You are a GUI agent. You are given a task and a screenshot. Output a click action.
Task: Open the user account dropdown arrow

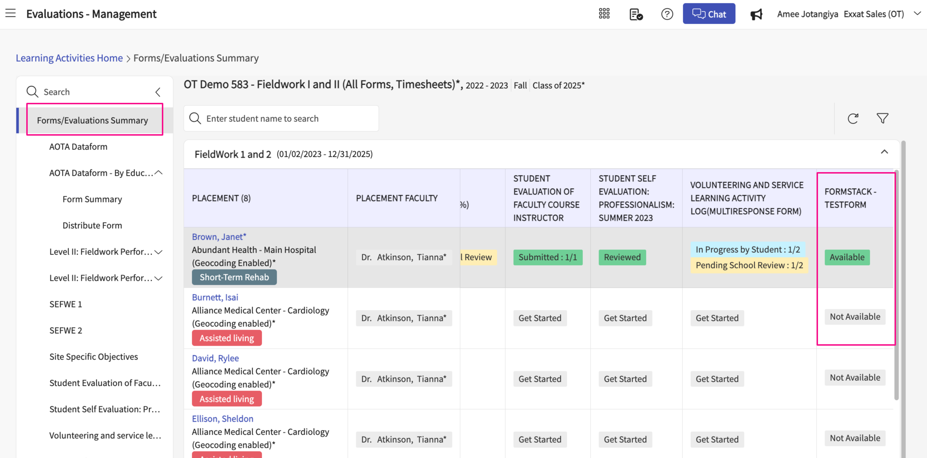coord(917,13)
